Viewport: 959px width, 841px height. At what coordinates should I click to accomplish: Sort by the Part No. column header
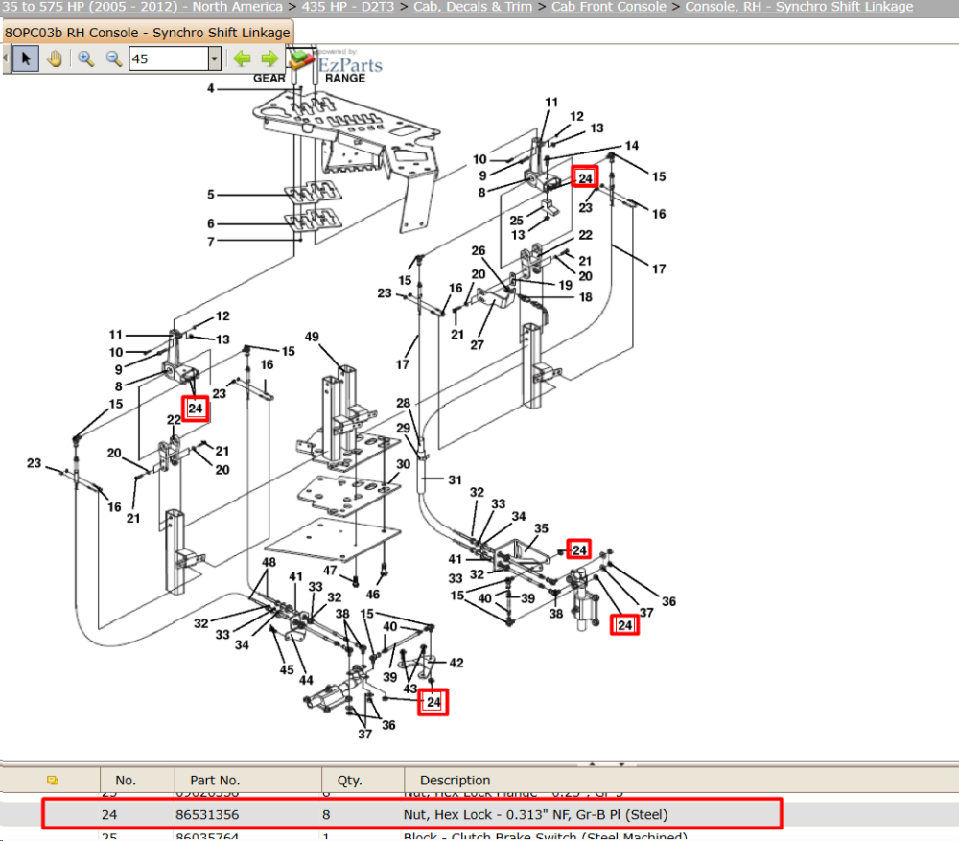pyautogui.click(x=215, y=780)
